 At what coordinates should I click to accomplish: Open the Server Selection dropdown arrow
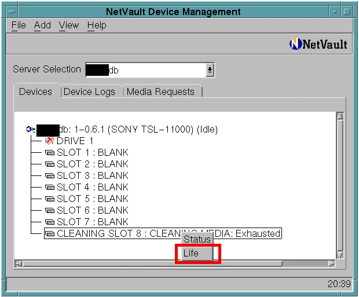coord(210,70)
